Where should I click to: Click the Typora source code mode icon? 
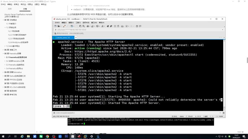[x=41, y=132]
